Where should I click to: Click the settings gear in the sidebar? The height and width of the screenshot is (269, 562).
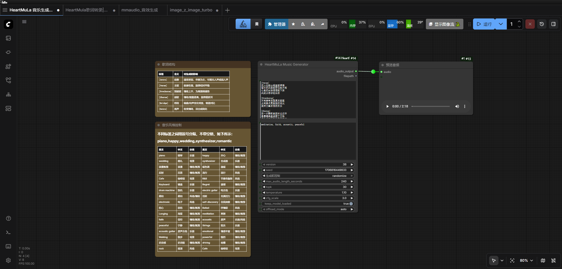[8, 260]
